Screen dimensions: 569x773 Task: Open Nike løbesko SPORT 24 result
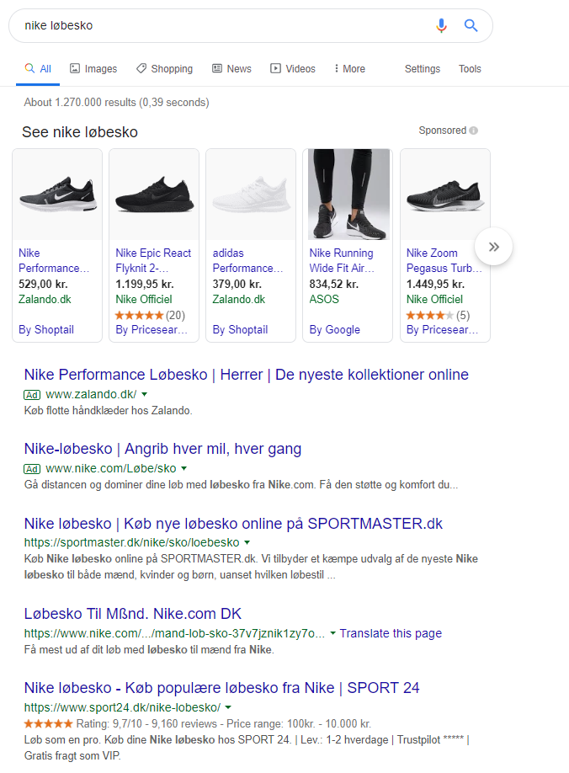221,688
